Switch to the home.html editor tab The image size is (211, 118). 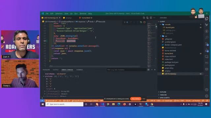pos(86,18)
